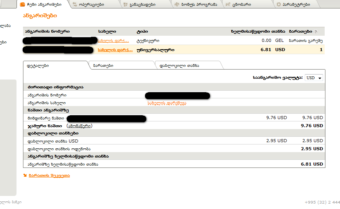Click the ამონაწერი statement link
This screenshot has height=209, width=340.
pyautogui.click(x=79, y=126)
